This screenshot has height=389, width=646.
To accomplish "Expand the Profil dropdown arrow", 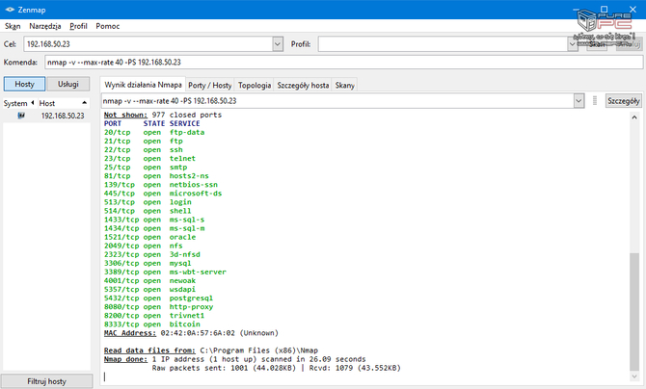I will click(x=573, y=44).
